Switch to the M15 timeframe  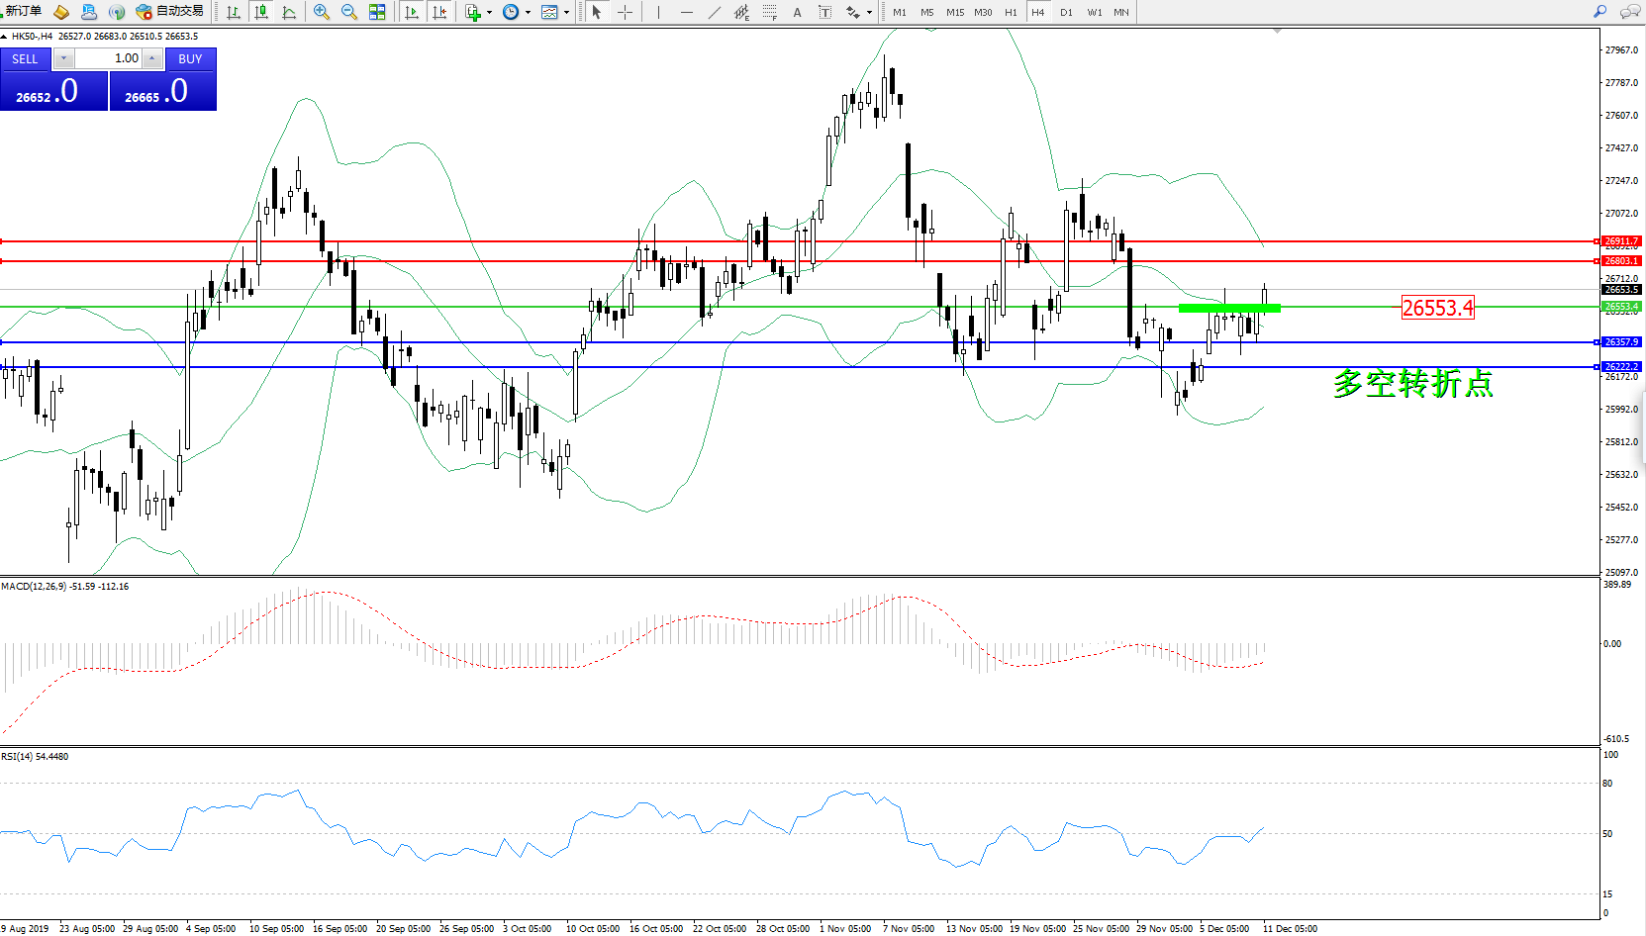(x=954, y=12)
